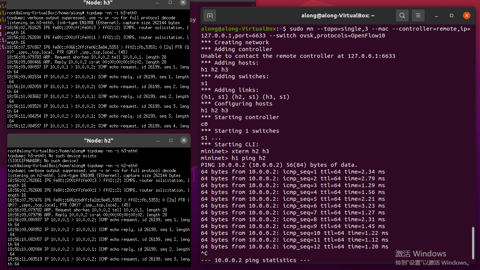480x270 pixels.
Task: Close the along@along-VirtualBox terminal window
Action: click(467, 16)
